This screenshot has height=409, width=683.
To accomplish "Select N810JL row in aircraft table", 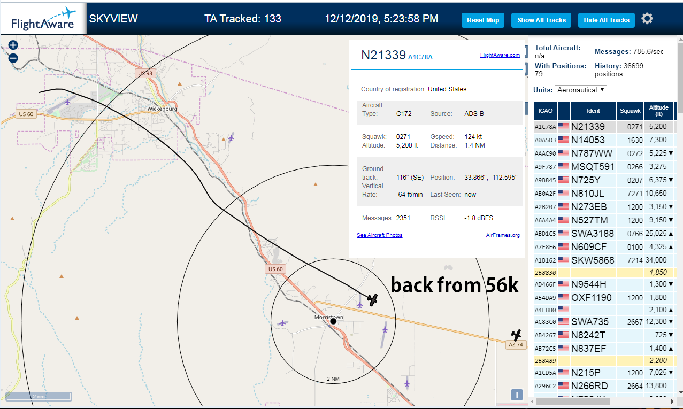I will tap(604, 194).
